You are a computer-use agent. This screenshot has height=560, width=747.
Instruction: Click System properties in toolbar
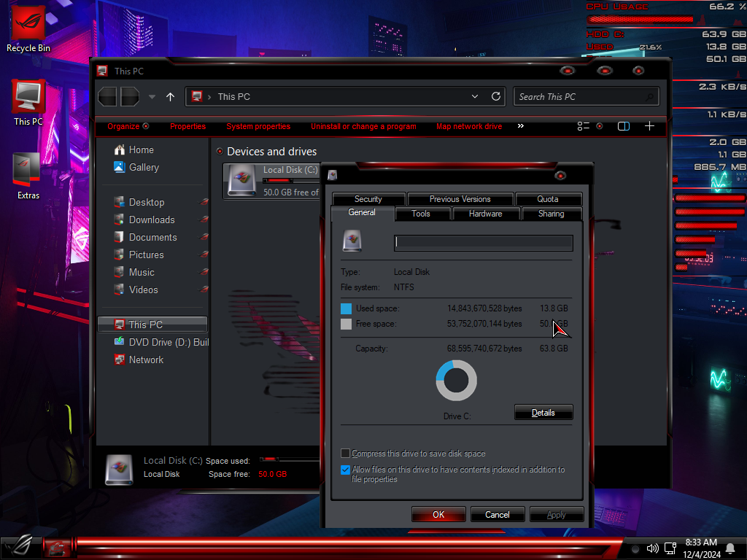pos(258,126)
